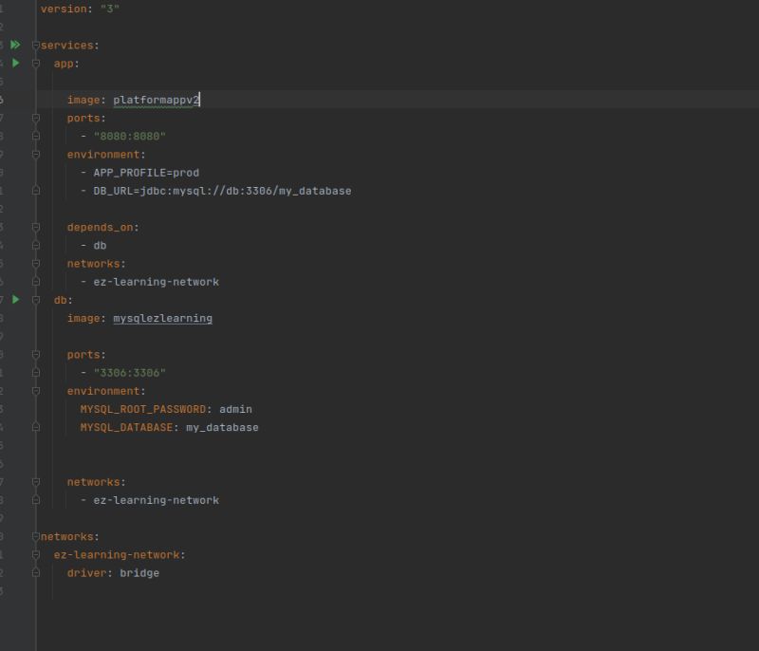Viewport: 759px width, 651px height.
Task: Click the 8080:8080 port mapping
Action: pos(128,136)
